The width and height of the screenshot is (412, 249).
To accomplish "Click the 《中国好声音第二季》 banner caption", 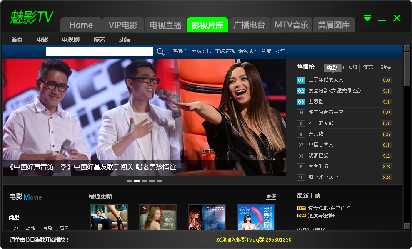I will point(92,167).
